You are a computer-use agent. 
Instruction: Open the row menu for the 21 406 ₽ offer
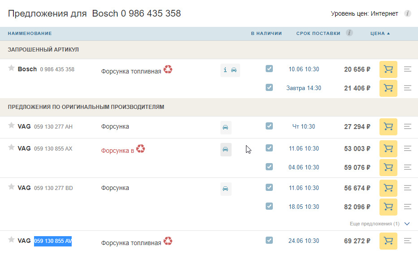(x=408, y=88)
